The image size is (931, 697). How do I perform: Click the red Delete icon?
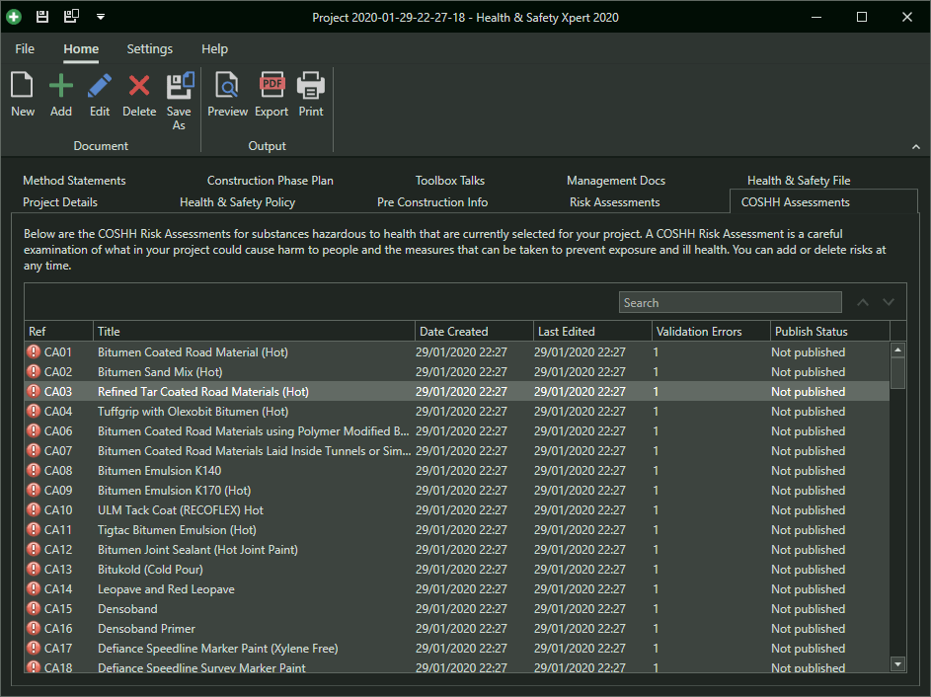tap(139, 95)
